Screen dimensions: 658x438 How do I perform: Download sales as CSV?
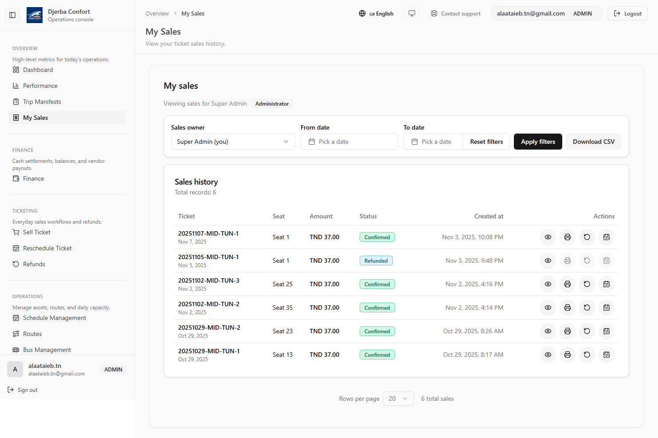coord(594,142)
